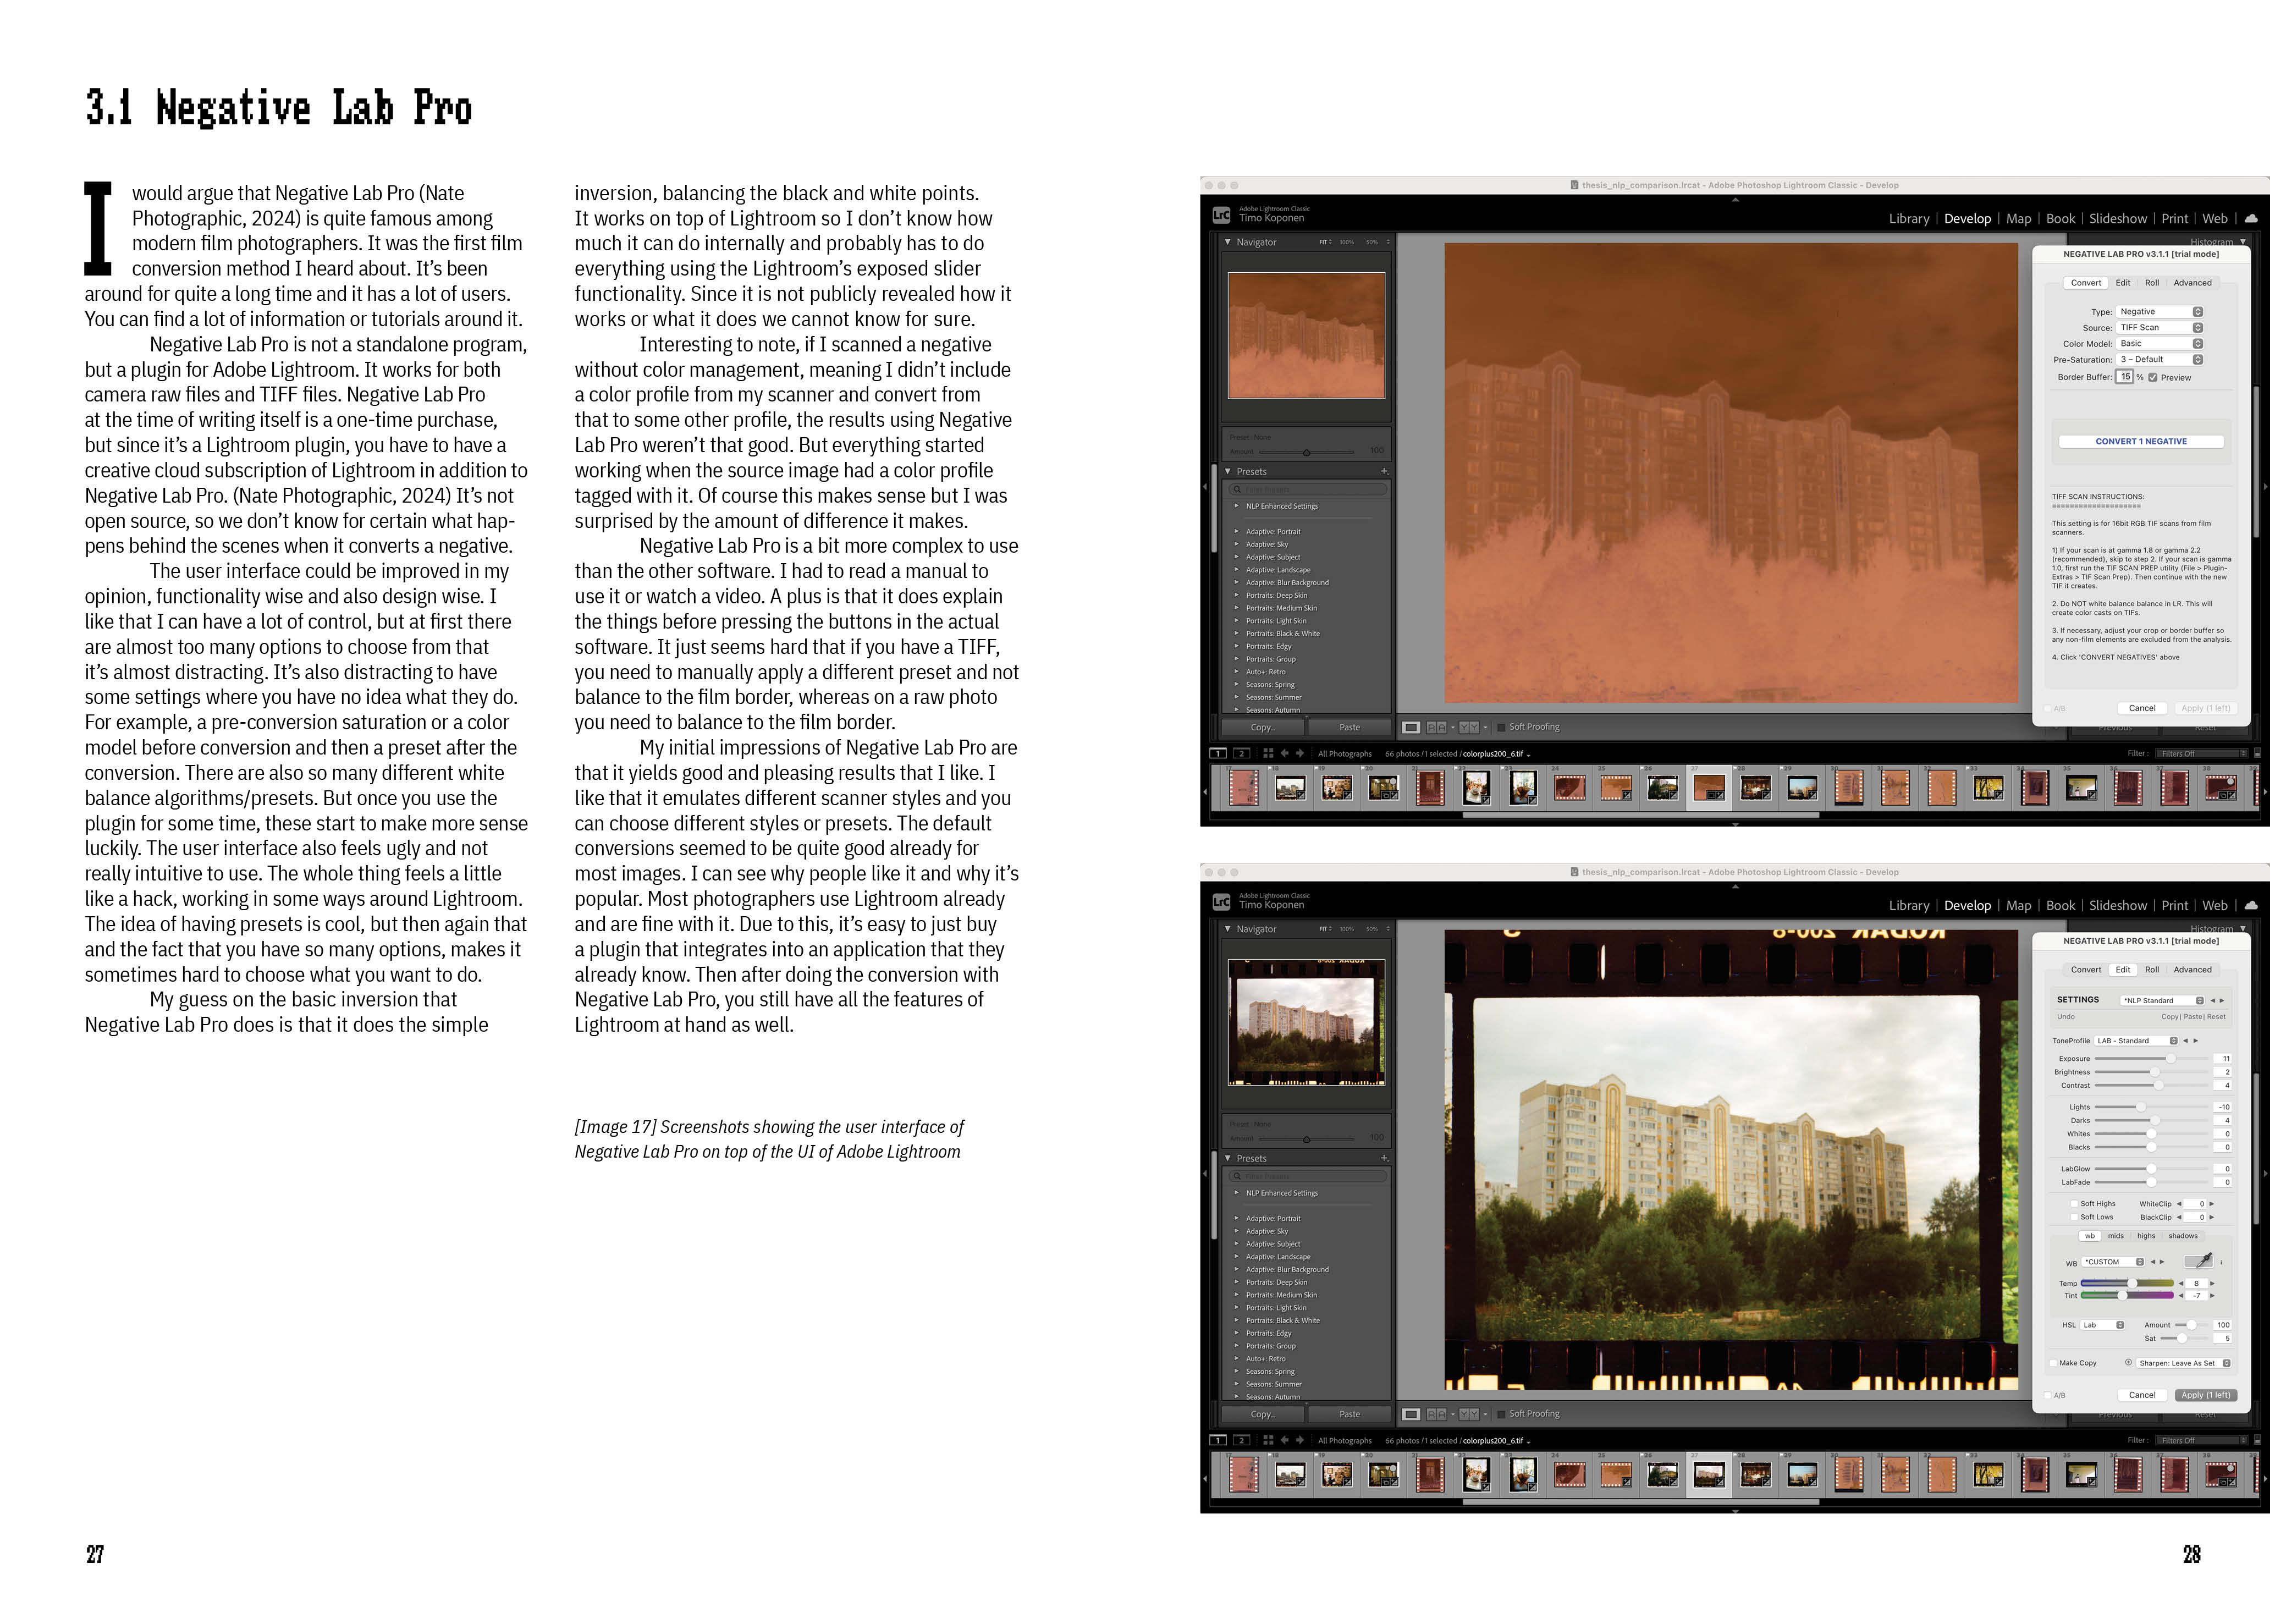Viewport: 2286px width, 1624px height.
Task: Click the Tint color slider
Action: coord(2127,1295)
